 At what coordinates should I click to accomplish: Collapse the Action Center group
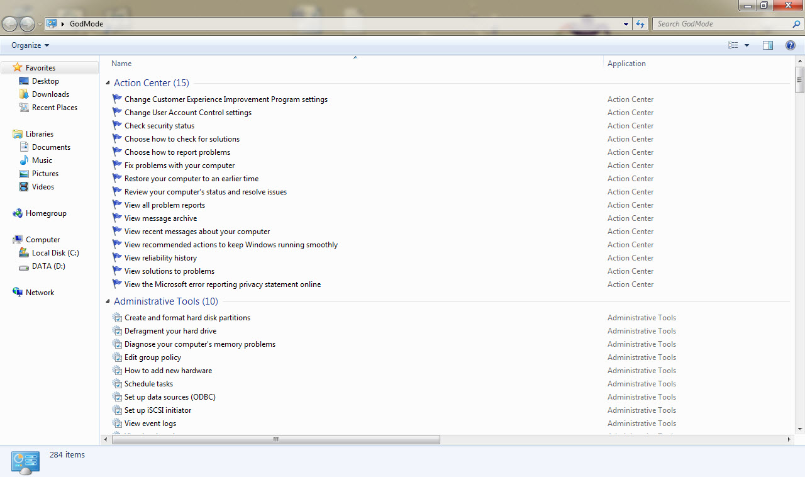pos(108,83)
